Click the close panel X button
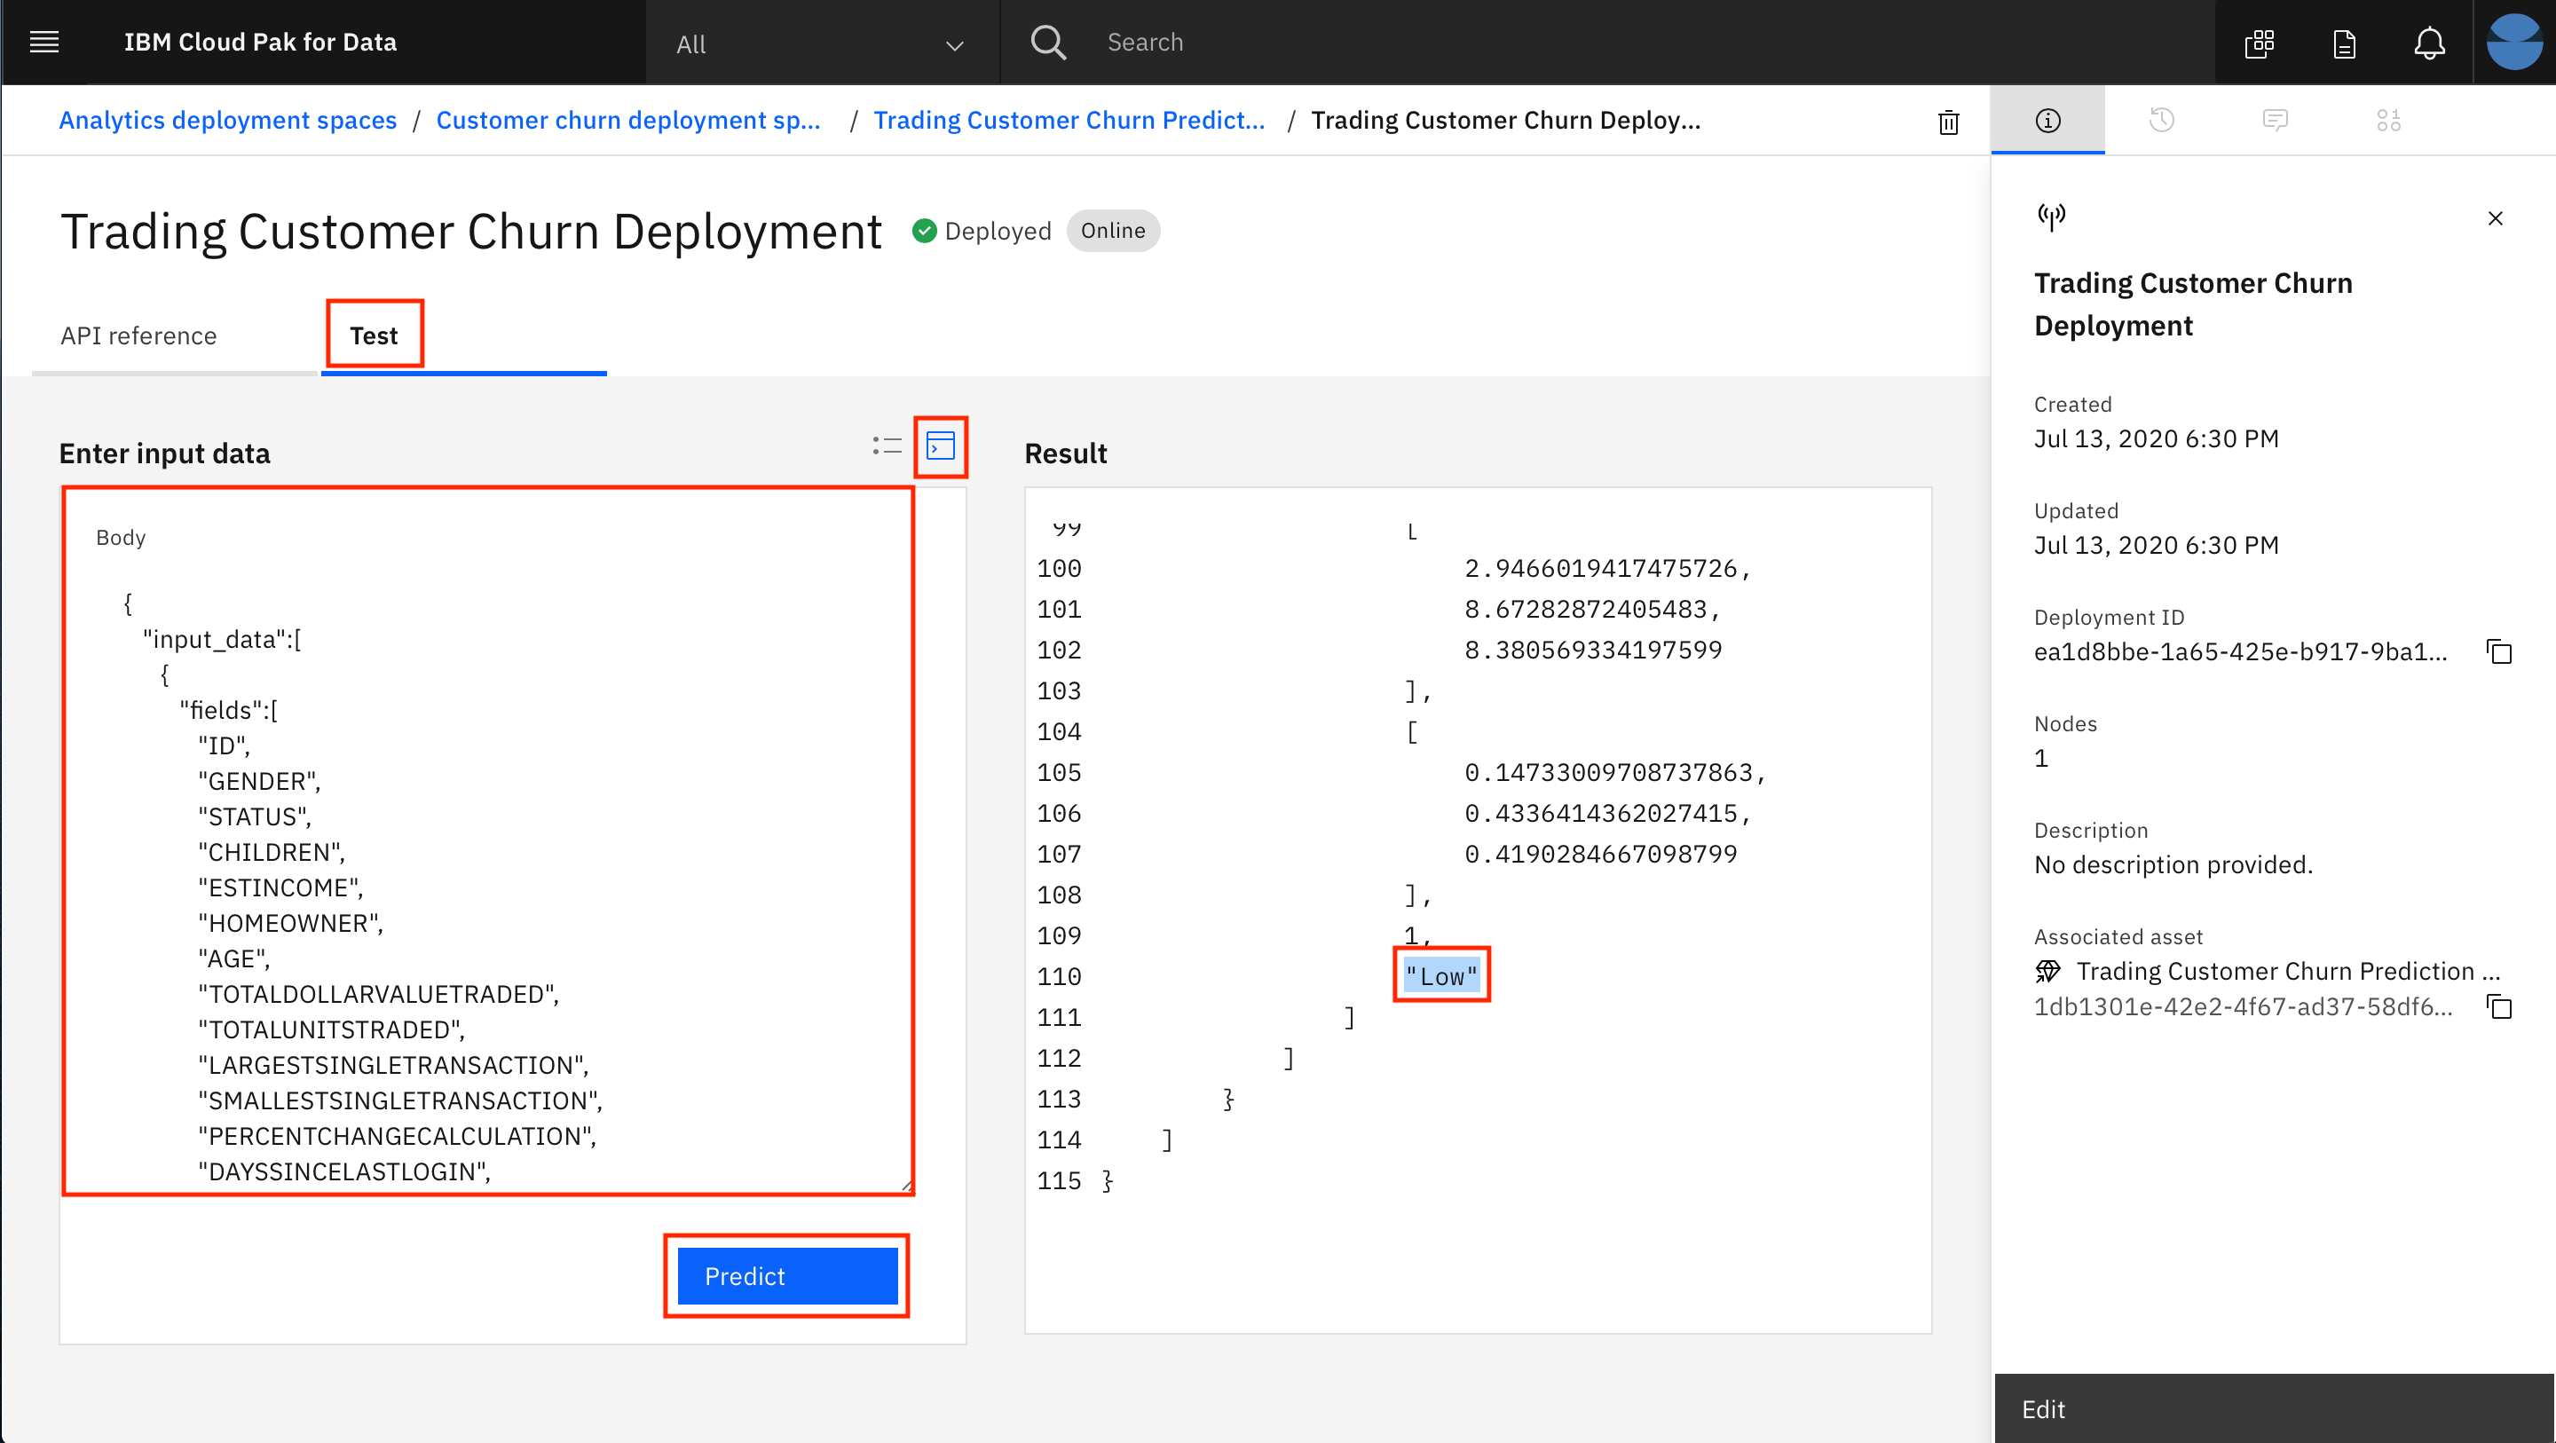This screenshot has width=2556, height=1443. coord(2495,217)
